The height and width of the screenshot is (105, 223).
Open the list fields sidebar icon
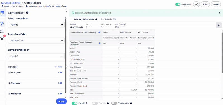(2, 31)
